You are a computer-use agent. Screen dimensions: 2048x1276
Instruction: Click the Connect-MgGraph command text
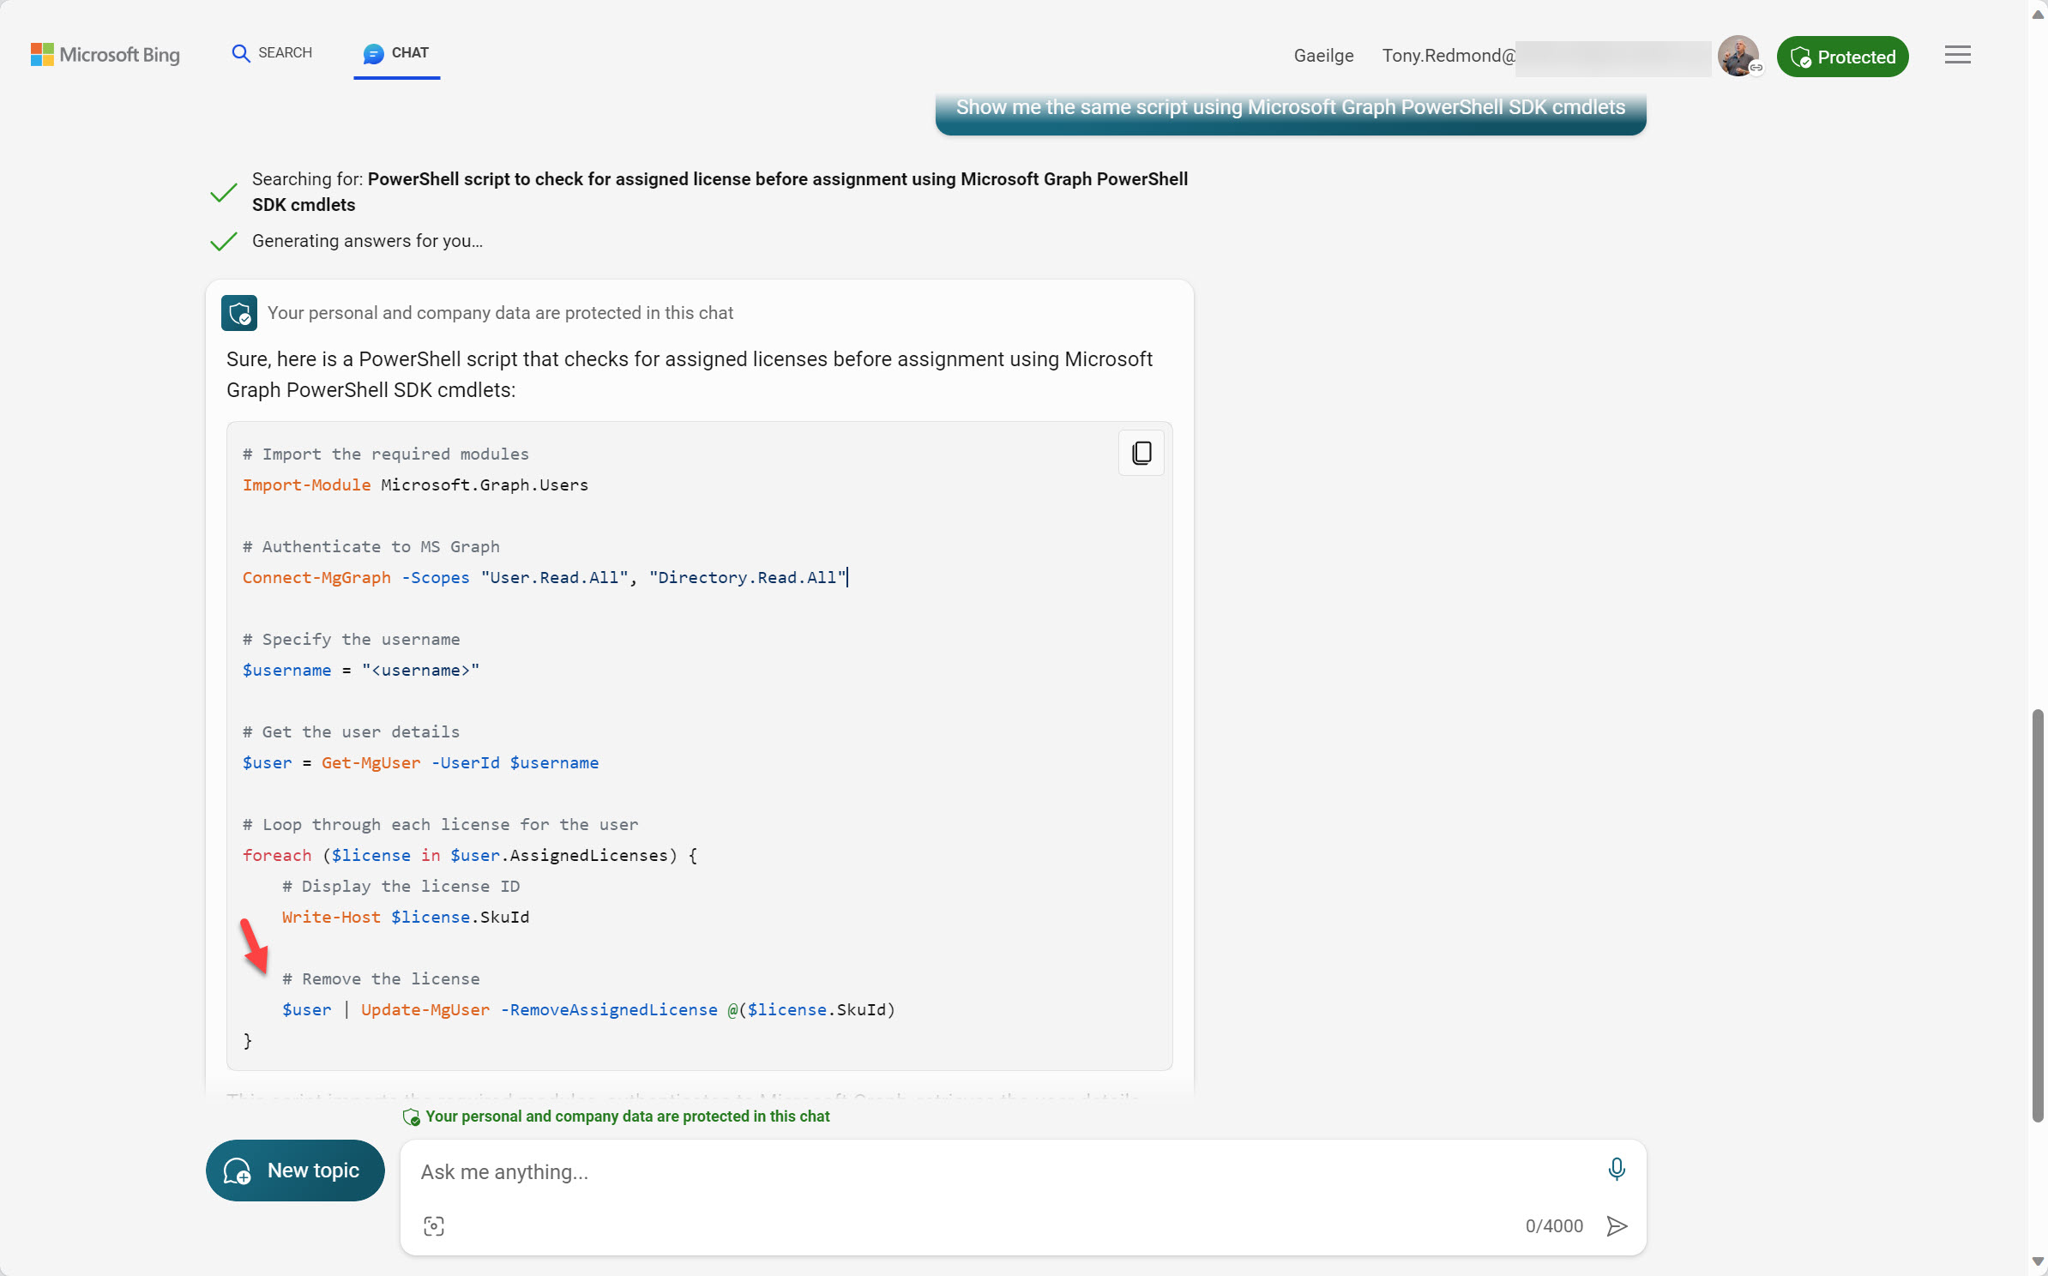coord(316,577)
